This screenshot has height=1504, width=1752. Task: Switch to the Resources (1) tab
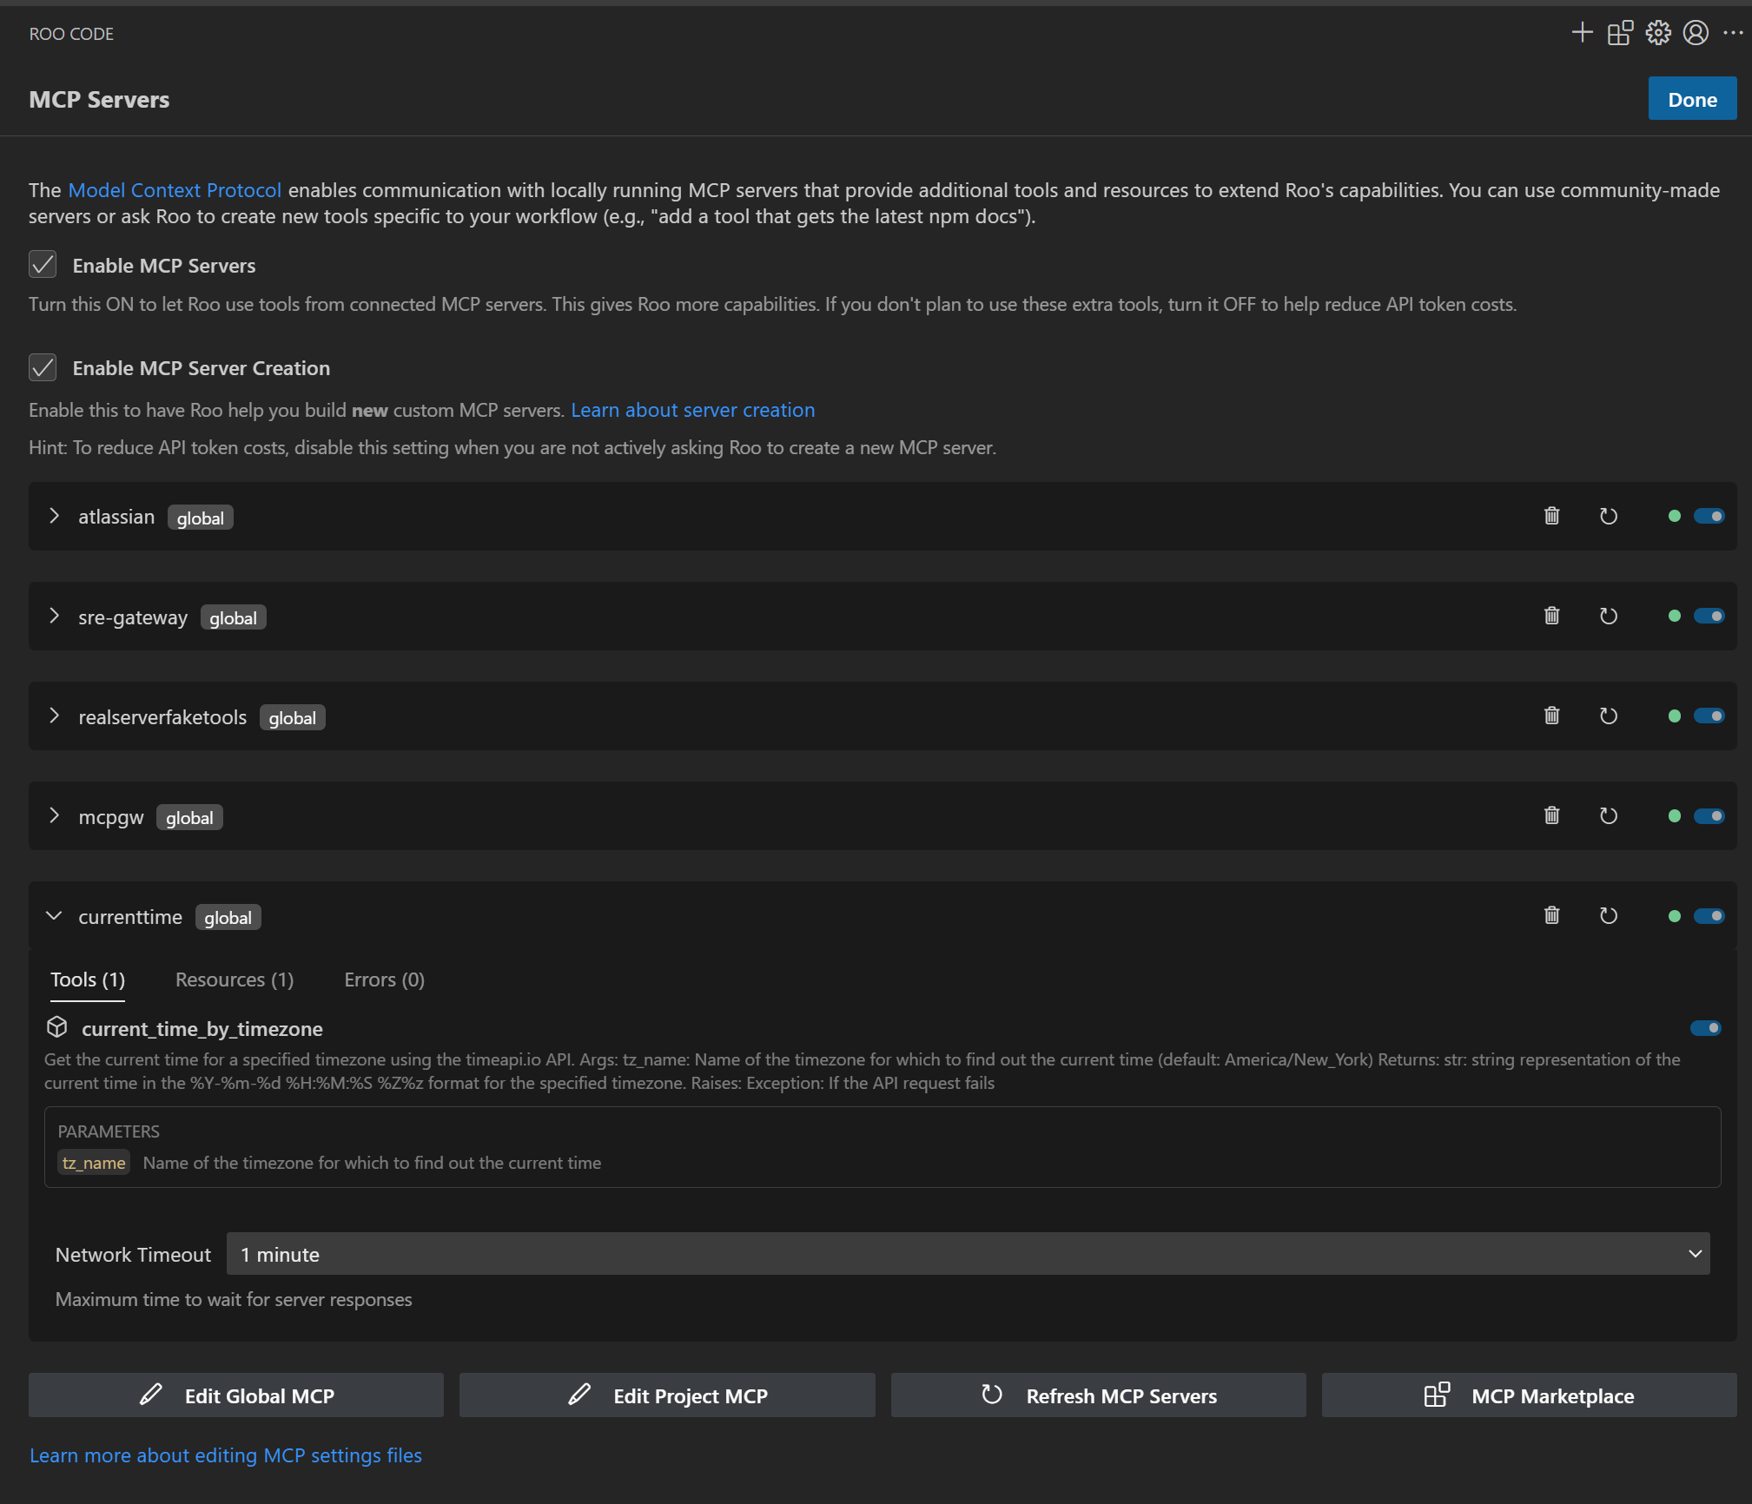point(234,980)
